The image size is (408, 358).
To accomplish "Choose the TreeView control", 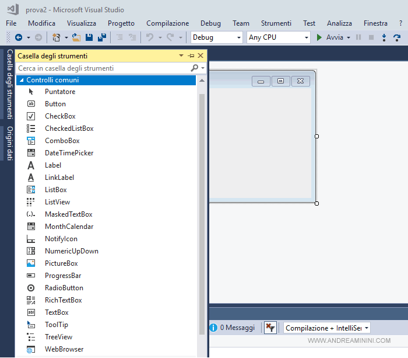I will point(58,337).
